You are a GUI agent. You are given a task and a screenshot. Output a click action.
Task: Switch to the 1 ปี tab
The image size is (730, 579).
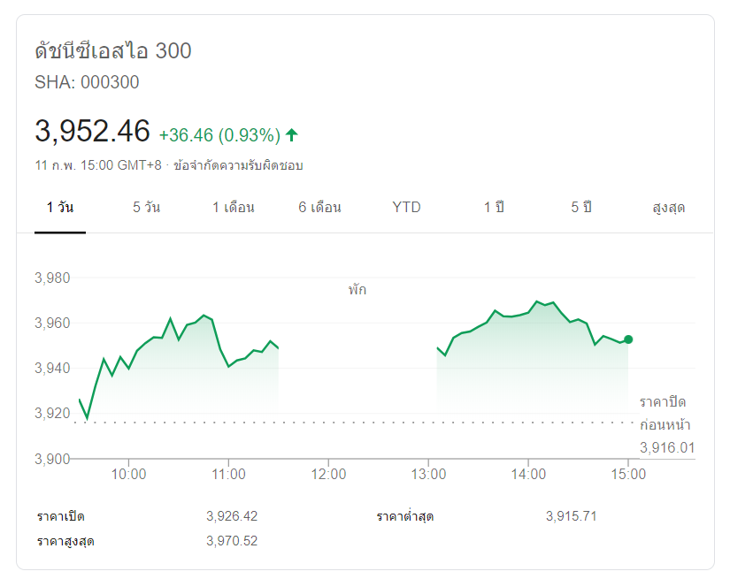[494, 208]
